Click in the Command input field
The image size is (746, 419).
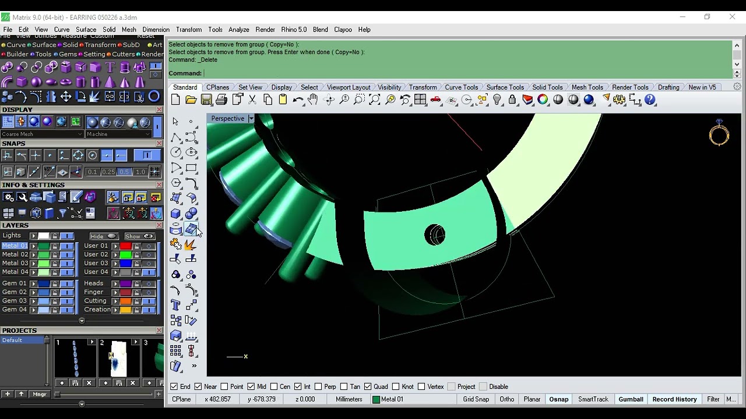pyautogui.click(x=466, y=73)
